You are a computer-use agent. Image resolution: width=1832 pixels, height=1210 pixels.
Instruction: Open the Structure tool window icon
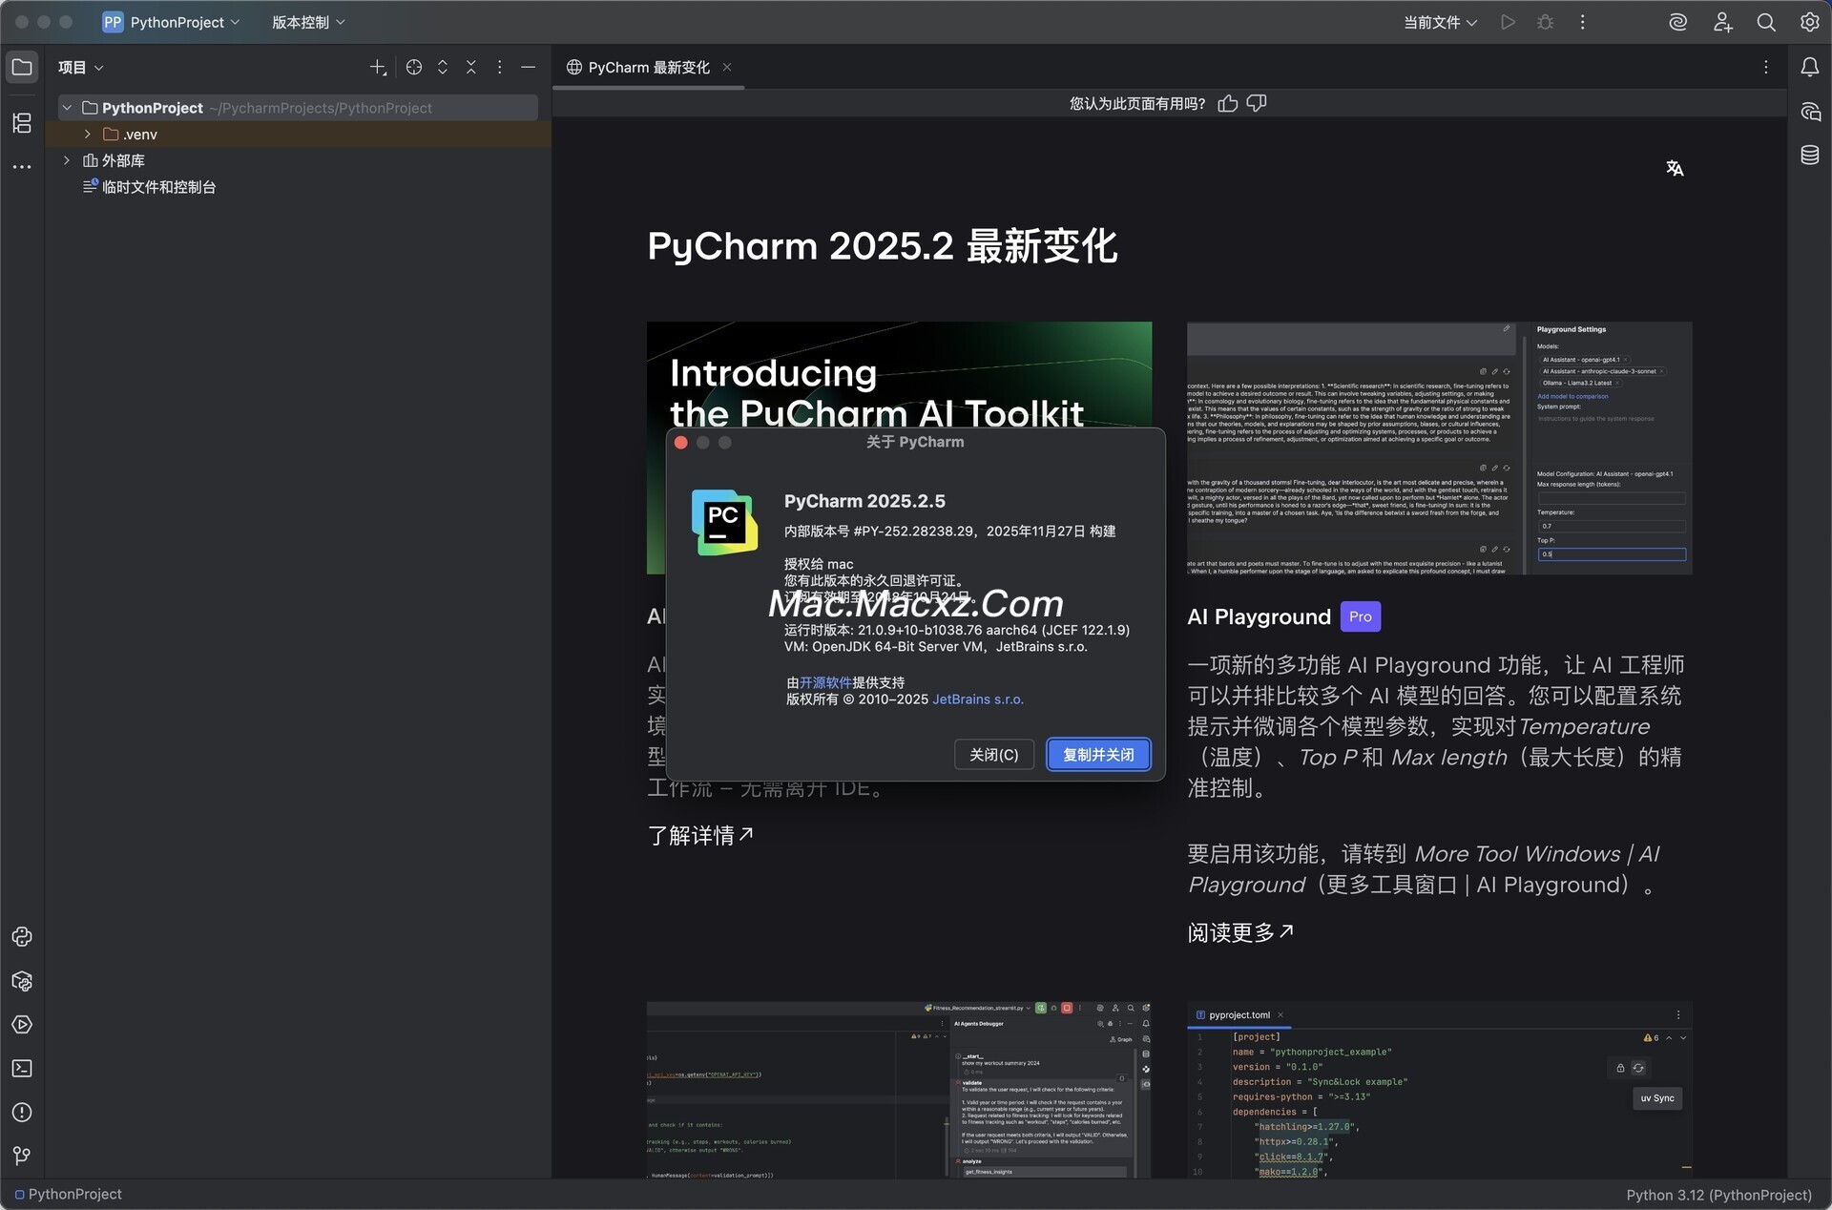coord(22,122)
